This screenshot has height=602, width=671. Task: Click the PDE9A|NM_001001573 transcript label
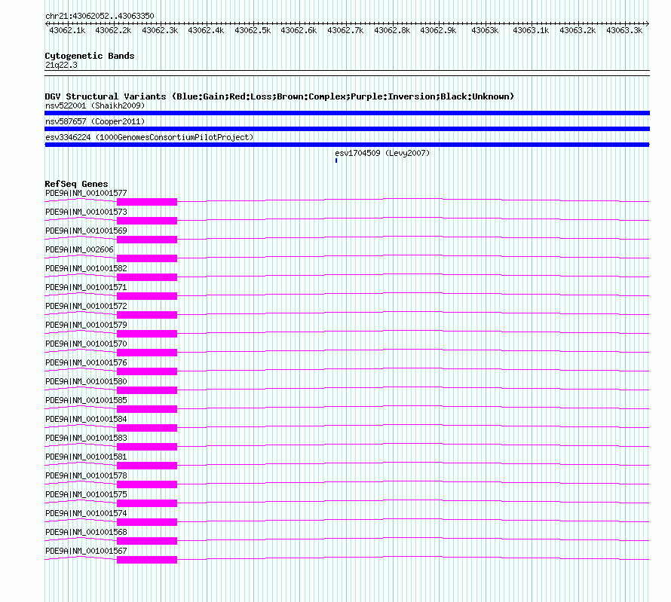click(x=86, y=212)
